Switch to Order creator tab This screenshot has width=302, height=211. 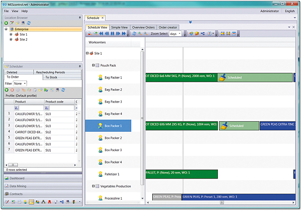168,27
